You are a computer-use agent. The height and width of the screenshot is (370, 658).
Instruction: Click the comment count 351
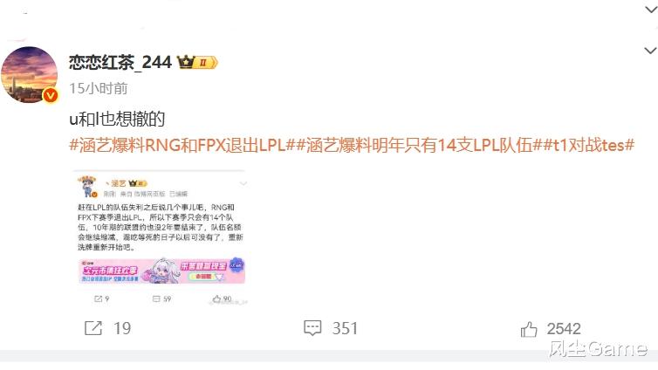[345, 328]
